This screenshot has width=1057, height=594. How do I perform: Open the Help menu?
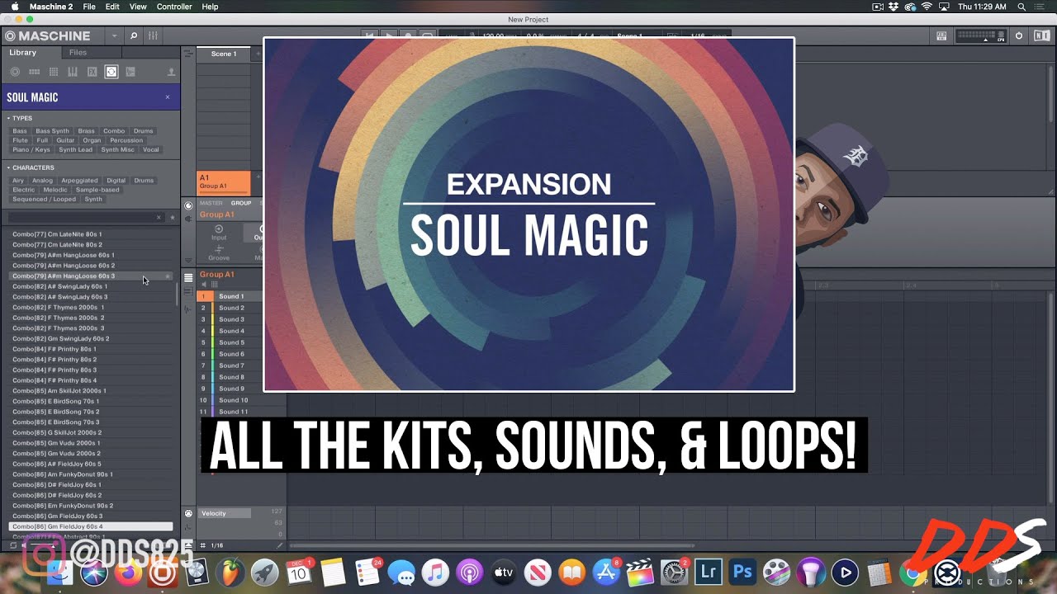[x=211, y=7]
